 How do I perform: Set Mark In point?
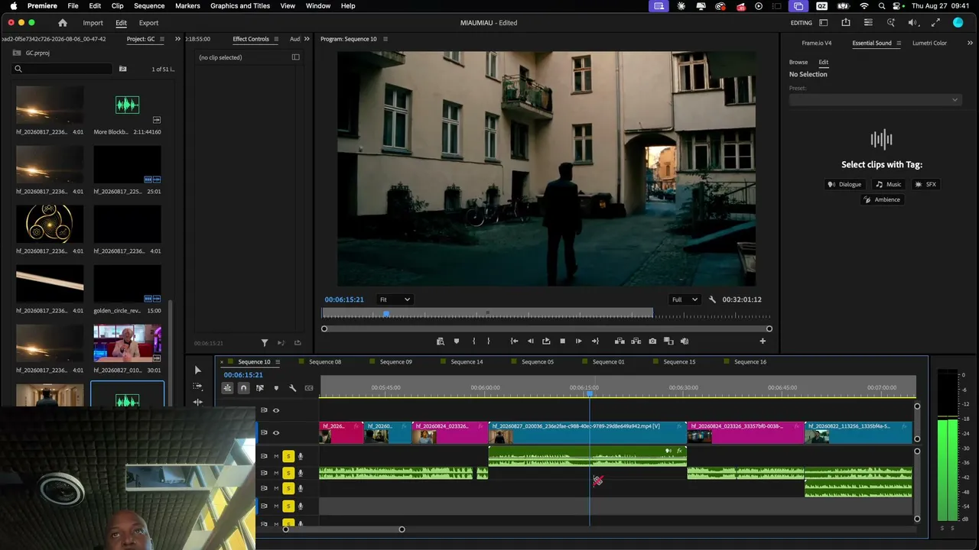[474, 341]
